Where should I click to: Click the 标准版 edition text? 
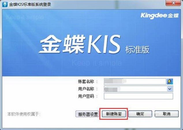click(x=137, y=50)
